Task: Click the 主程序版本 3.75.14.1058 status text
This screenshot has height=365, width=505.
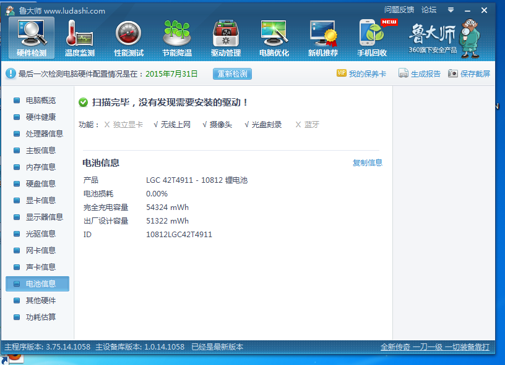Action: click(x=47, y=347)
